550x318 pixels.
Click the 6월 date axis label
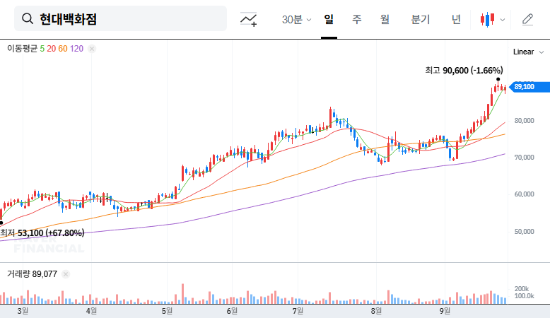[232, 311]
